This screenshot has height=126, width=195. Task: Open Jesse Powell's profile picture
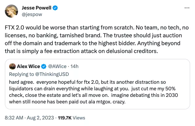pyautogui.click(x=11, y=11)
